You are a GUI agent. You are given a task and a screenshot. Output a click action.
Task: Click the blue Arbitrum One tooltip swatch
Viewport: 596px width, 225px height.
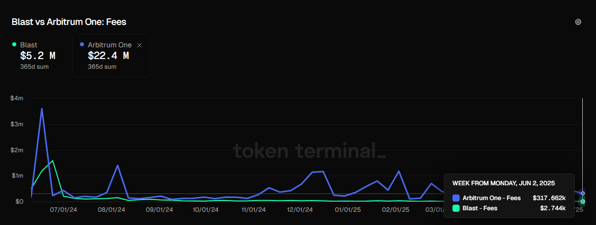[456, 198]
